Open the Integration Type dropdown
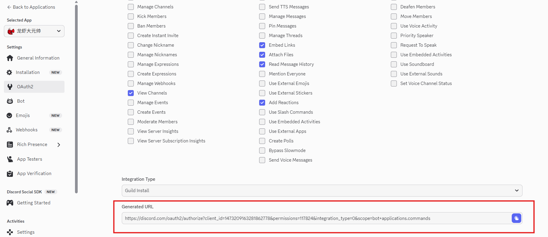 pos(322,191)
